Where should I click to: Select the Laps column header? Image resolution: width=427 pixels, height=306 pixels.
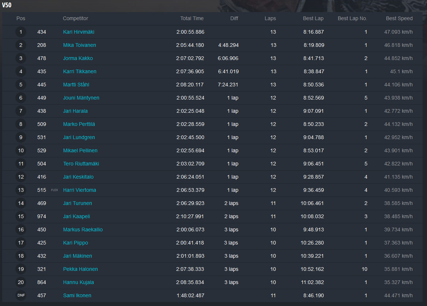tap(270, 18)
